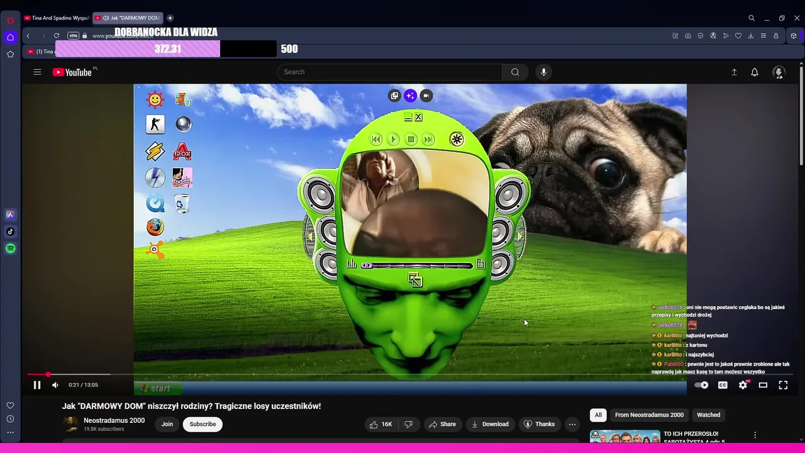
Task: Open the sidebar three-dot setup menu
Action: coord(10,432)
